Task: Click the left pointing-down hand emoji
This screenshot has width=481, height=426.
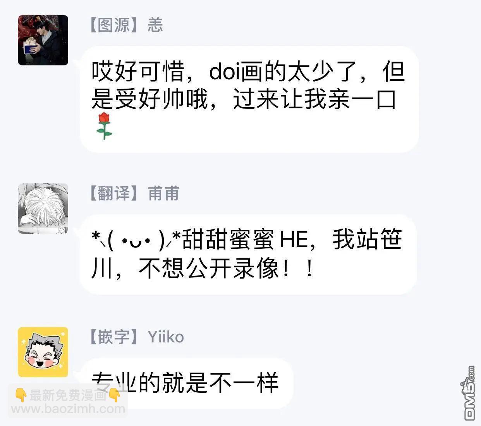Action: [21, 395]
